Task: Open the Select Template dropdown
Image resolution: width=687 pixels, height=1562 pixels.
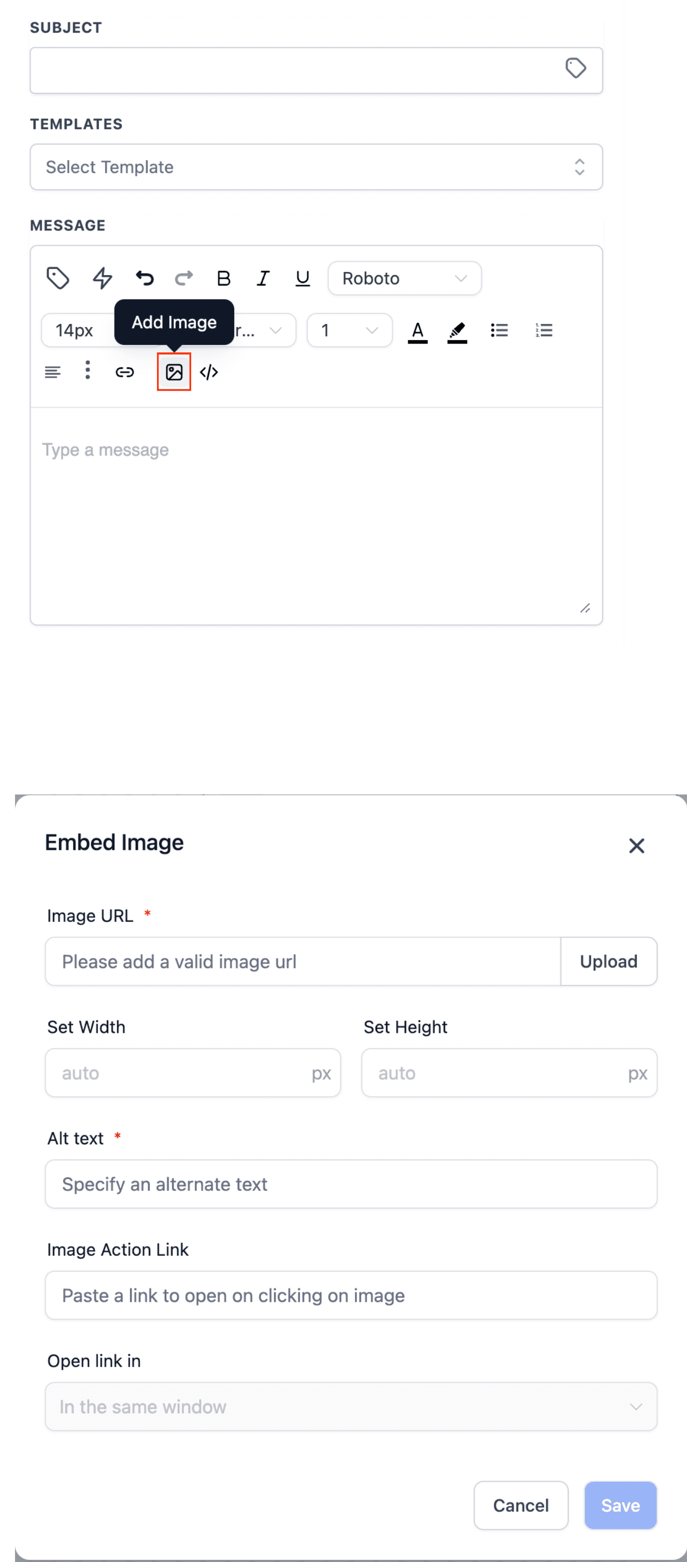Action: 317,167
